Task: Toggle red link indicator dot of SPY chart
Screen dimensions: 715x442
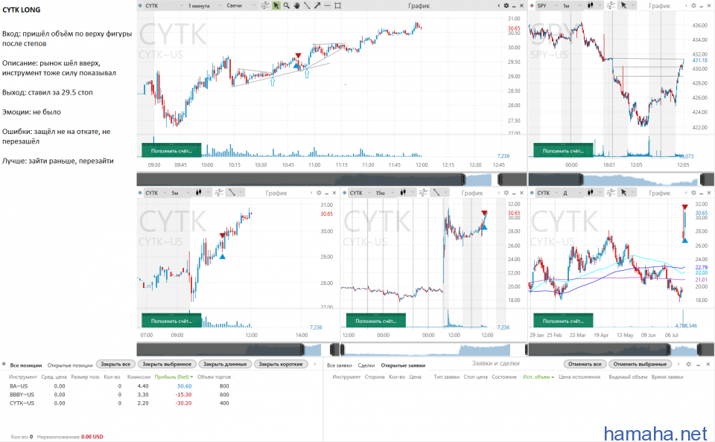Action: pos(532,5)
